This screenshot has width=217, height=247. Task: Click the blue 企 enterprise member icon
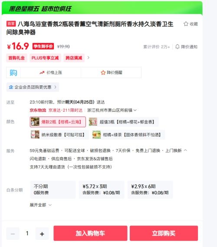pos(11,87)
